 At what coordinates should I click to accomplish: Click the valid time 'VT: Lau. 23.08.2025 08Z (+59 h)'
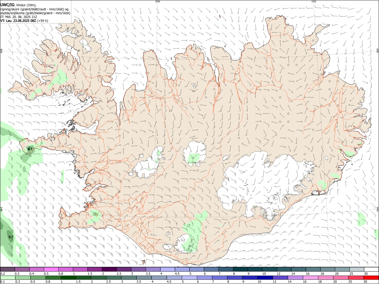[x=24, y=21]
